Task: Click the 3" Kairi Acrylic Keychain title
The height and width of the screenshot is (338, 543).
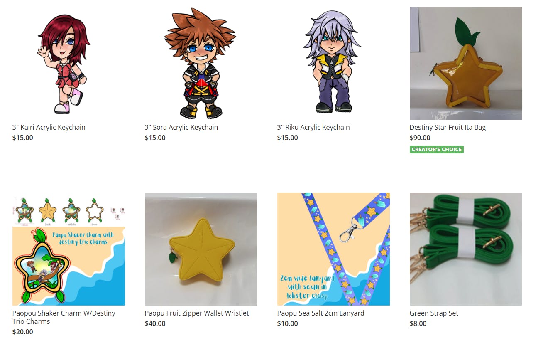Action: 49,127
